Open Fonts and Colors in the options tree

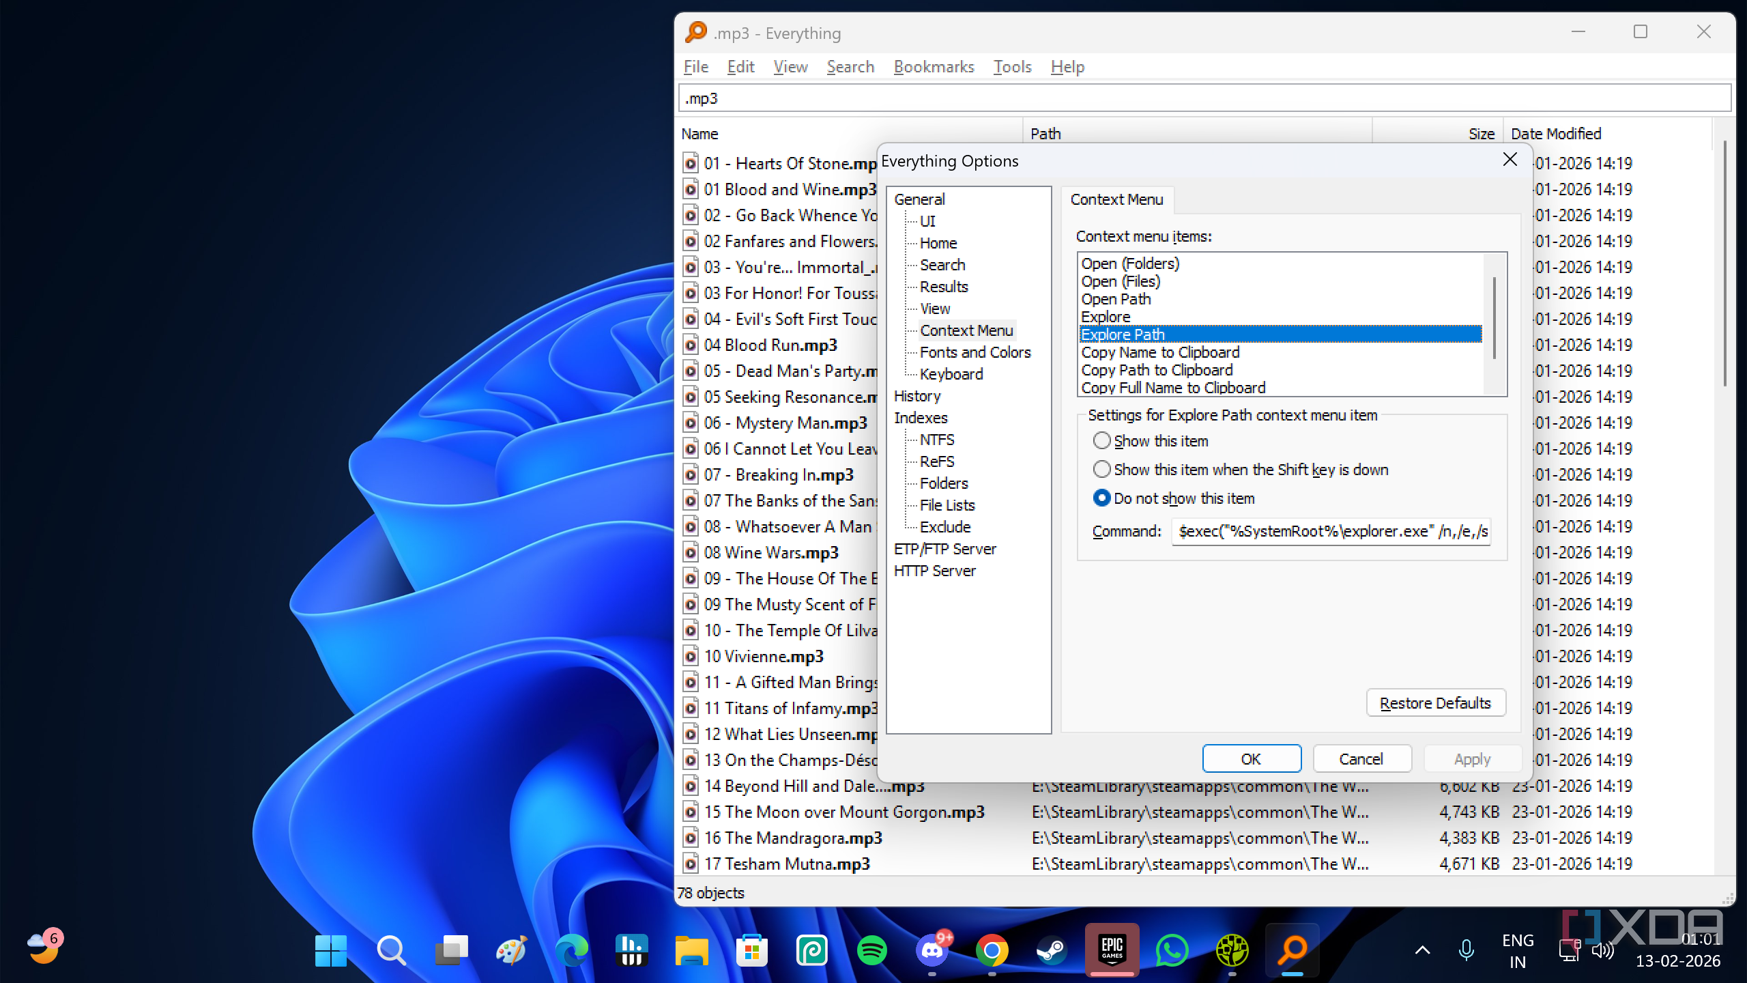(x=974, y=352)
